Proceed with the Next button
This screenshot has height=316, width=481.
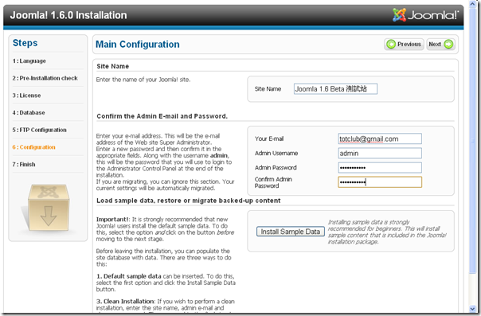tap(440, 44)
